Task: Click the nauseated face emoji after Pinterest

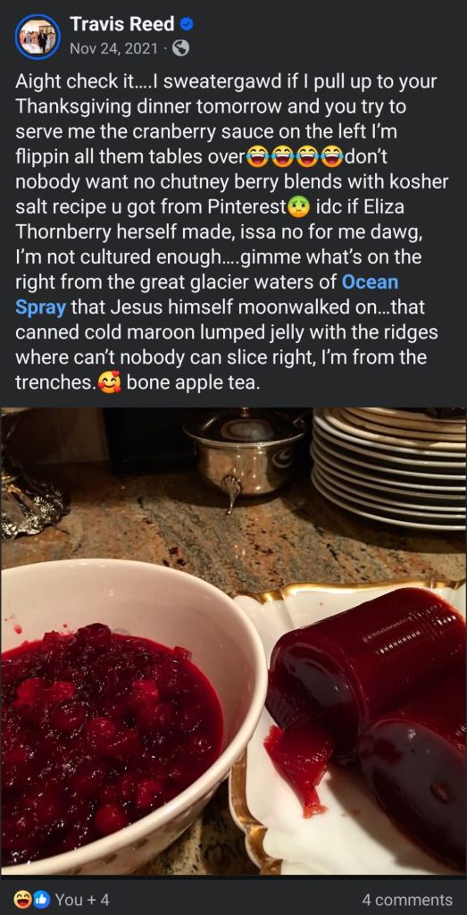Action: (x=298, y=207)
